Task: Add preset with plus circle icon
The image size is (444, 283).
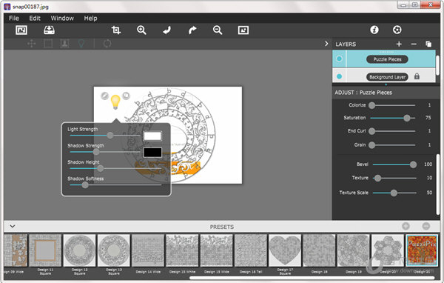Action: 406,226
